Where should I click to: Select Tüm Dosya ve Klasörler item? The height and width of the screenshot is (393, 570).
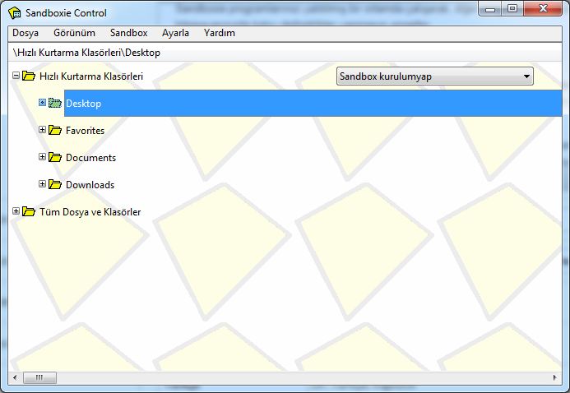tap(90, 212)
